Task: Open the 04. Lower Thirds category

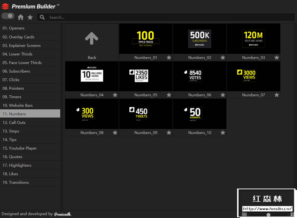Action: pyautogui.click(x=30, y=54)
